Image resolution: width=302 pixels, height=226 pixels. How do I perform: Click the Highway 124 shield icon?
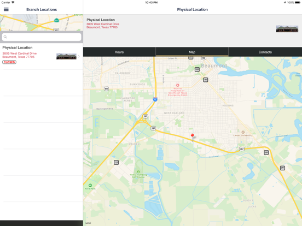[x=116, y=162]
